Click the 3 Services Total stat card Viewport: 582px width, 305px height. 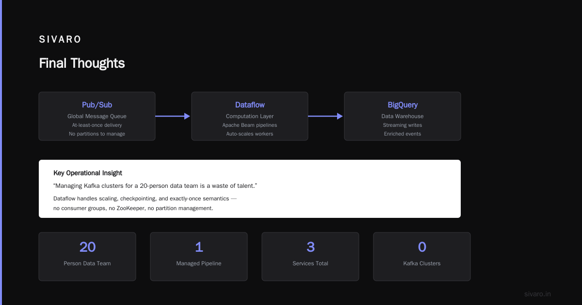click(x=310, y=257)
